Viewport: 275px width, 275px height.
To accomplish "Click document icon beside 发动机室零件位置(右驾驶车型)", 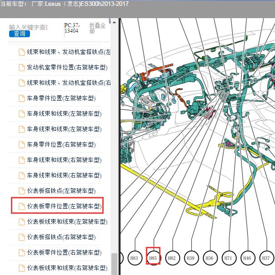I will pyautogui.click(x=22, y=68).
